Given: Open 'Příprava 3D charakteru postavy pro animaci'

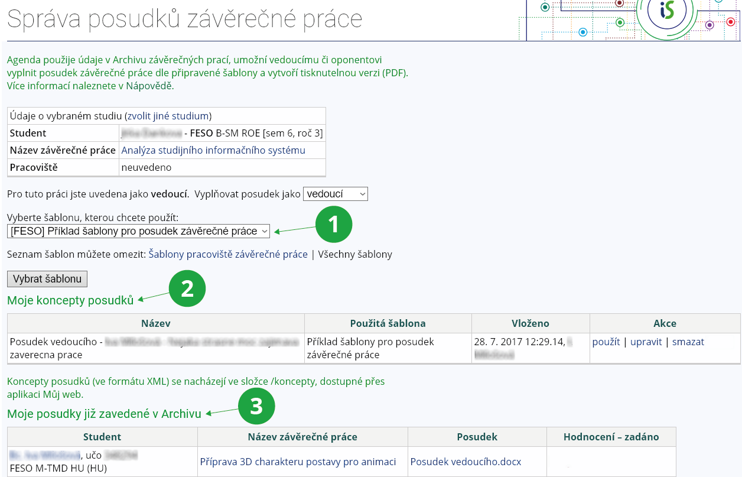Looking at the screenshot, I should click(298, 462).
